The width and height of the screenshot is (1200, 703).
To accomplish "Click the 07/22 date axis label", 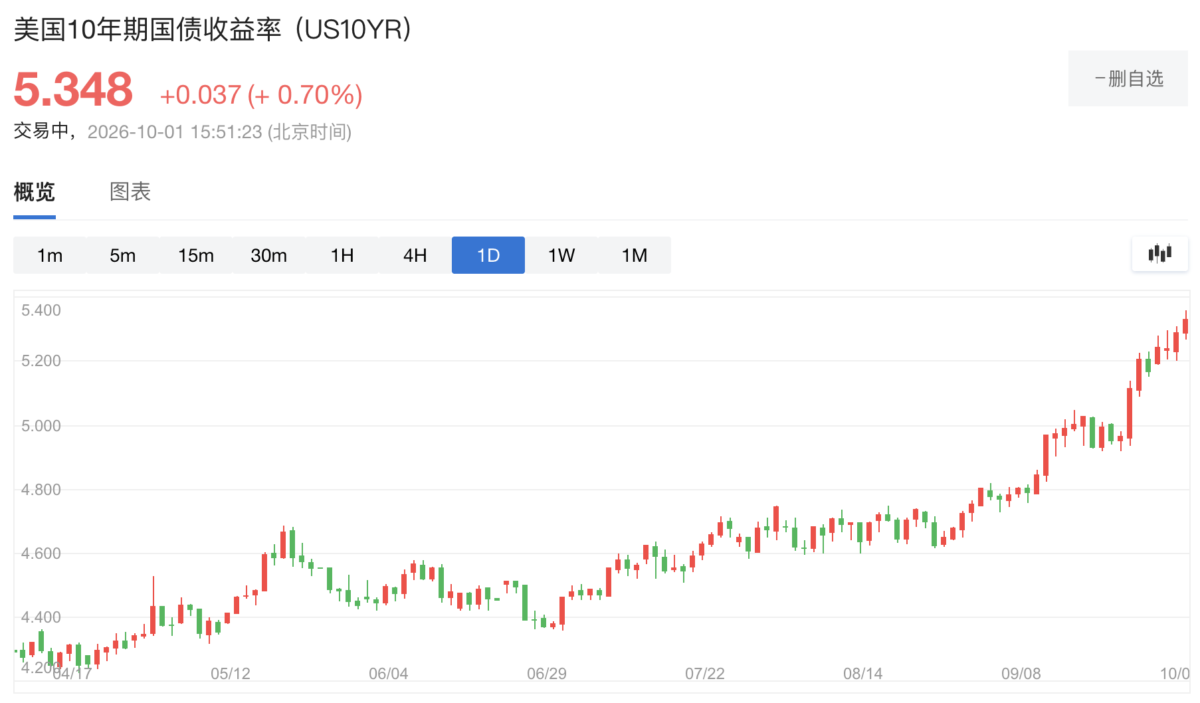I will pyautogui.click(x=705, y=674).
